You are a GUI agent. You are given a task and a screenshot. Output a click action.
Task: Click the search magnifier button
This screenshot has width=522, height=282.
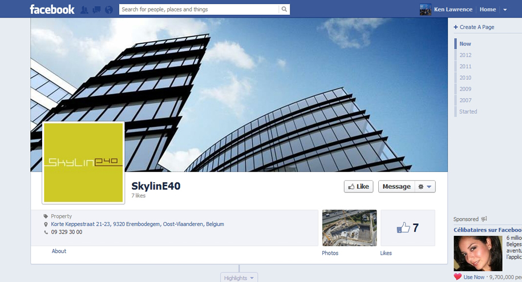point(284,9)
